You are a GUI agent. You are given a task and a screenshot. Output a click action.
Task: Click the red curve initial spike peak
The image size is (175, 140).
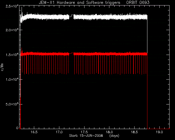point(22,48)
